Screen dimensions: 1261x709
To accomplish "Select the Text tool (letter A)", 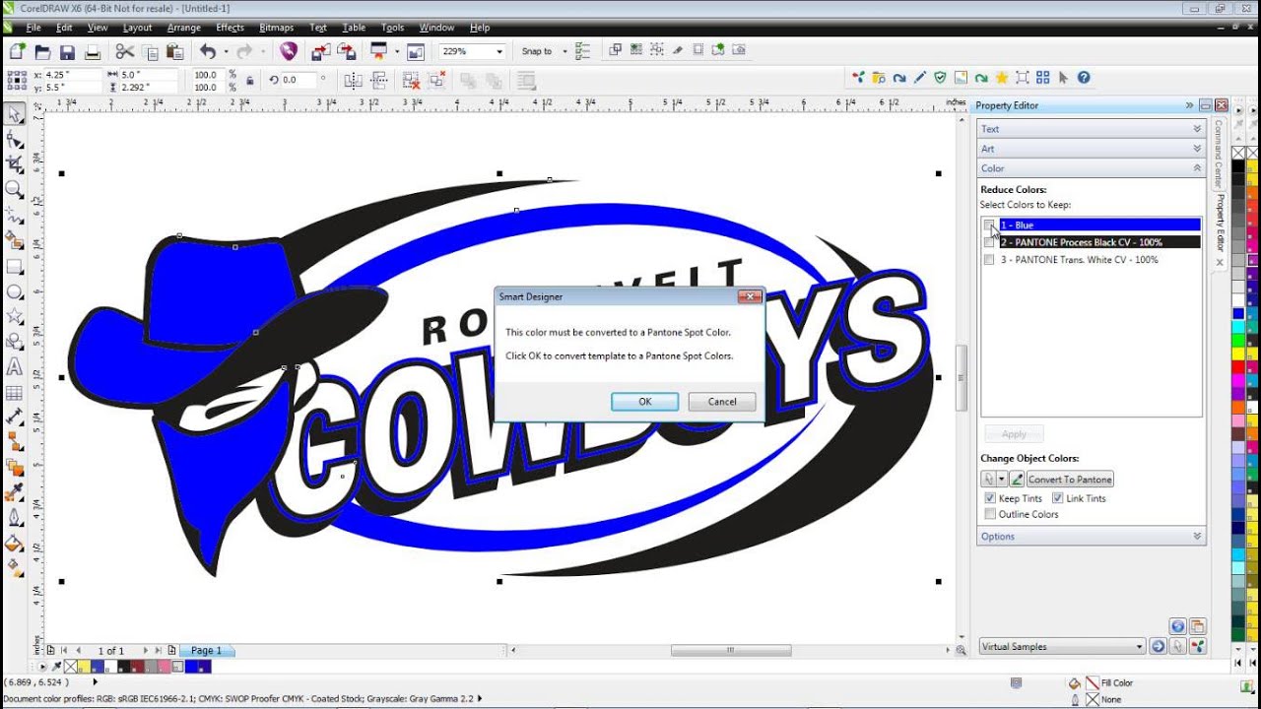I will (15, 367).
